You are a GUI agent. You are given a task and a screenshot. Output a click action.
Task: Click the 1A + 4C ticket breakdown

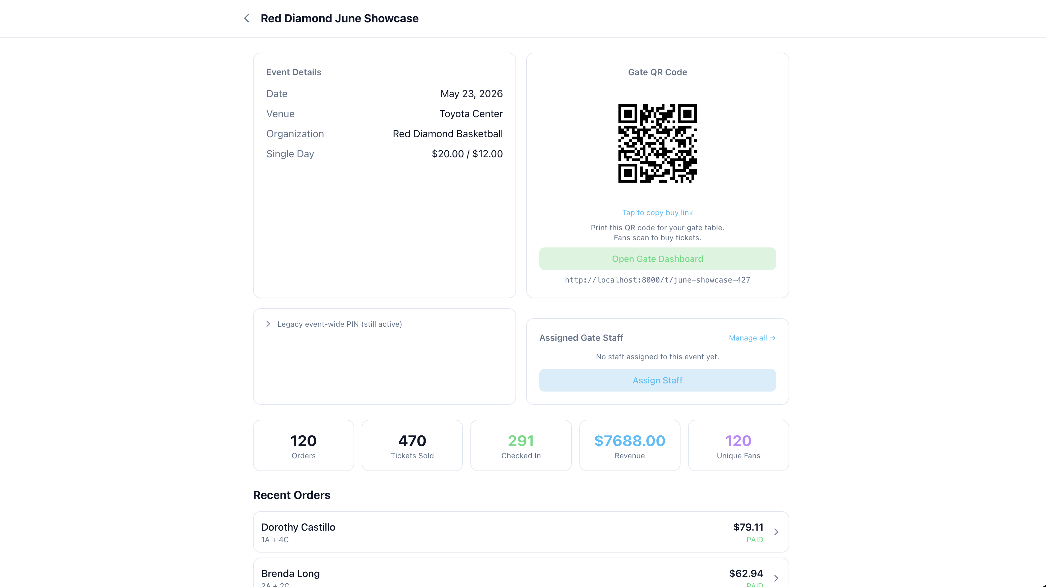[x=275, y=540]
